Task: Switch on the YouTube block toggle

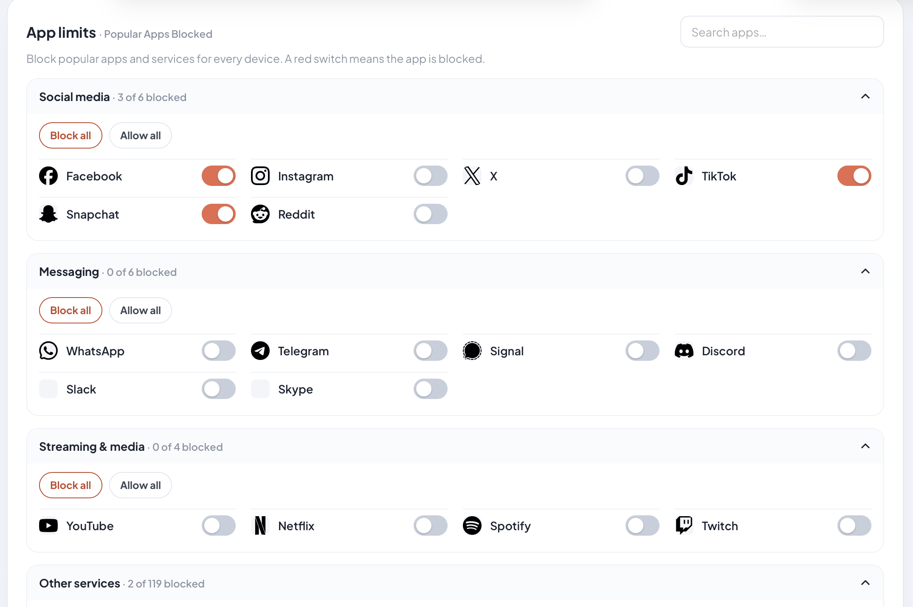Action: (219, 526)
